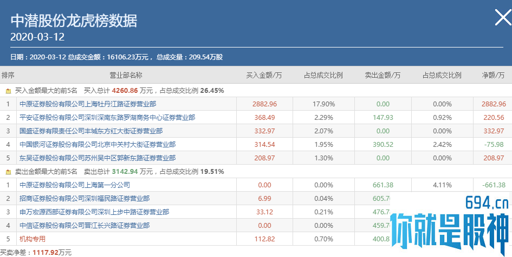Open 东吴证券苏州吴中区郭新东路证券营业部 link
Image resolution: width=512 pixels, height=257 pixels.
coord(98,158)
